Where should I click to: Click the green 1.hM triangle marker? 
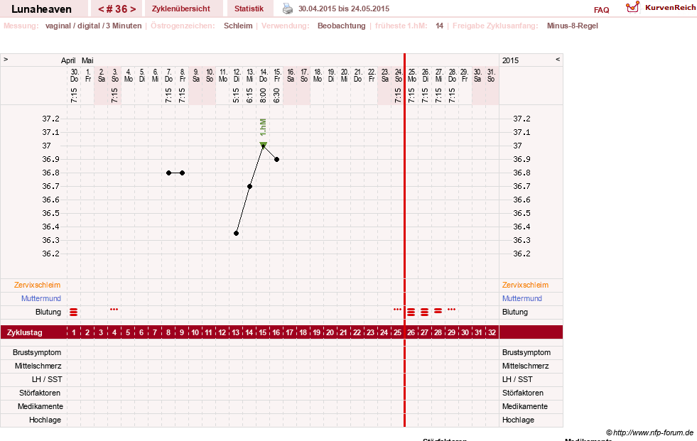pos(263,144)
